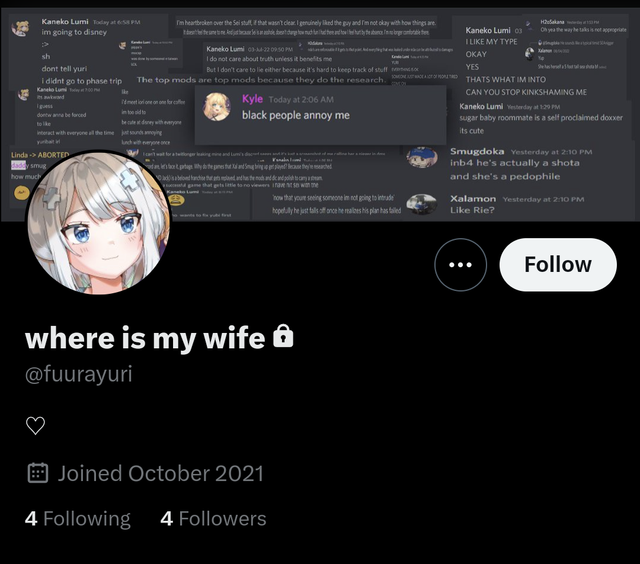Click Smugdoka's avatar in the banner

coord(422,157)
